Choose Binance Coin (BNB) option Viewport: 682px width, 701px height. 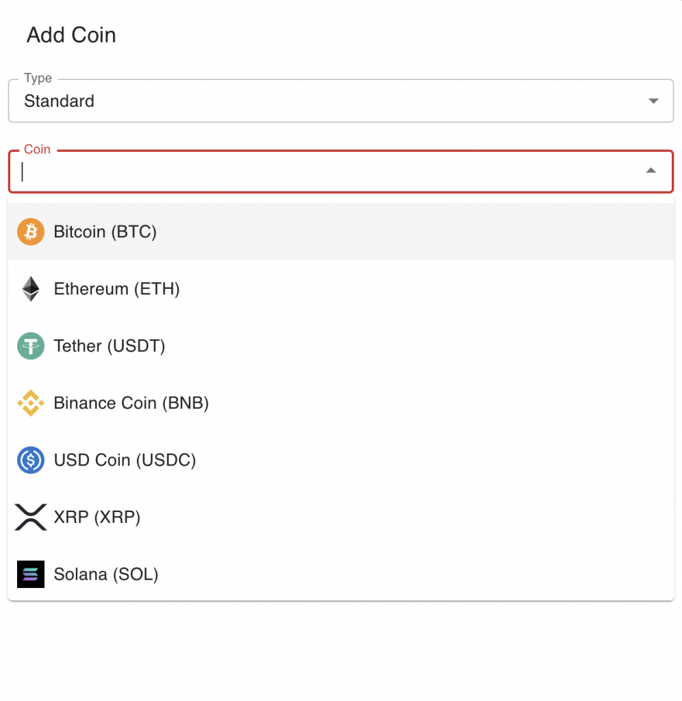[x=341, y=403]
